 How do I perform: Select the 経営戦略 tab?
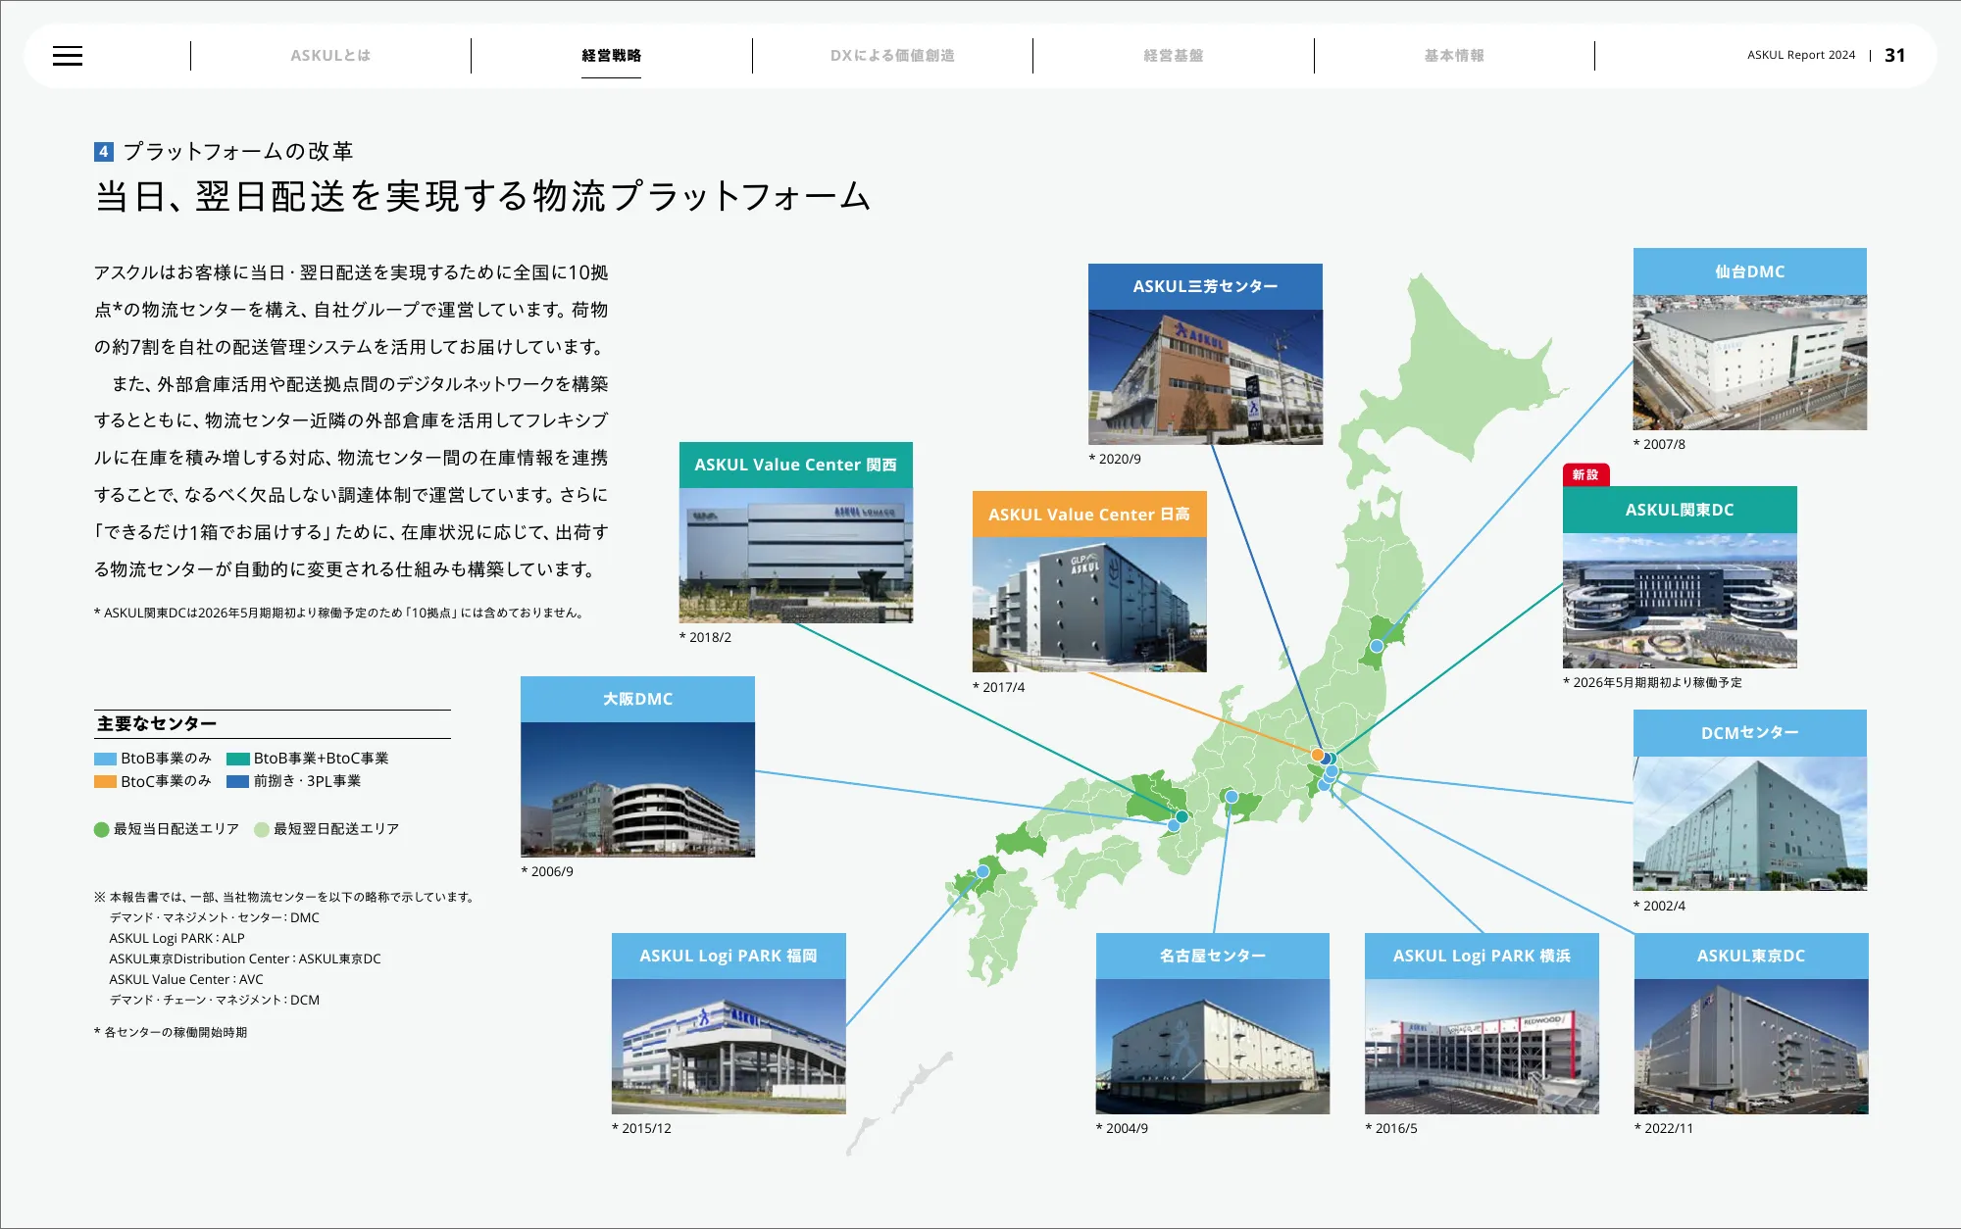tap(611, 56)
